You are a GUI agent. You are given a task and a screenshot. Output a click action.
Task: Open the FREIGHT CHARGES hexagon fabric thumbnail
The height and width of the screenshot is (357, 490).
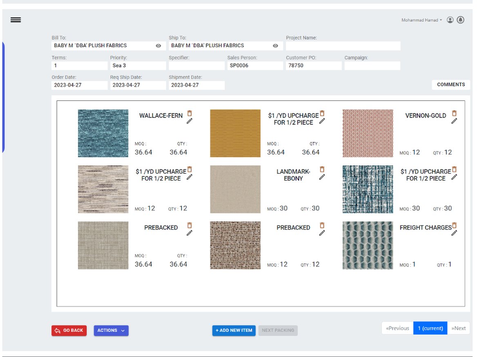(x=367, y=245)
